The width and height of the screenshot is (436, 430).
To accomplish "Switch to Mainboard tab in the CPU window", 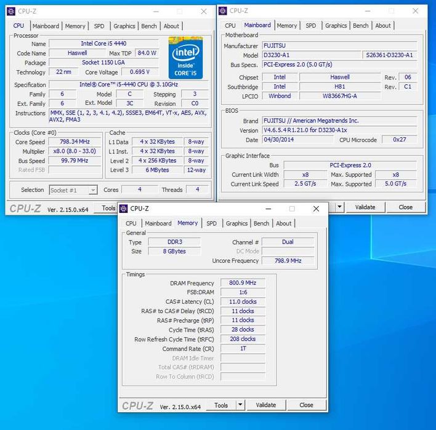I will click(46, 26).
